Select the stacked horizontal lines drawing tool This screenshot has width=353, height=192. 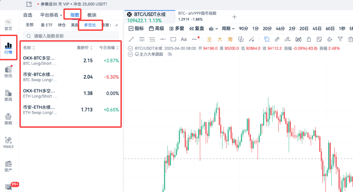coord(152,39)
